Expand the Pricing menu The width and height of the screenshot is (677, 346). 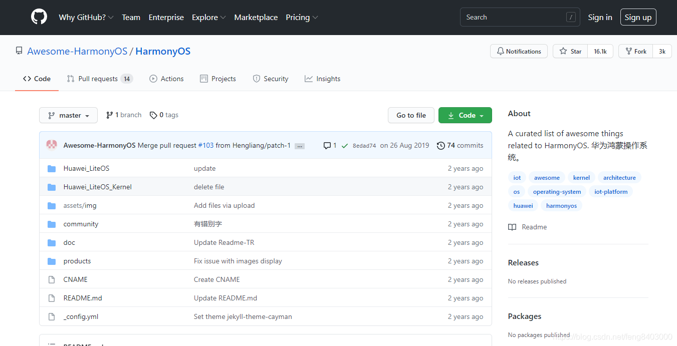[x=302, y=17]
